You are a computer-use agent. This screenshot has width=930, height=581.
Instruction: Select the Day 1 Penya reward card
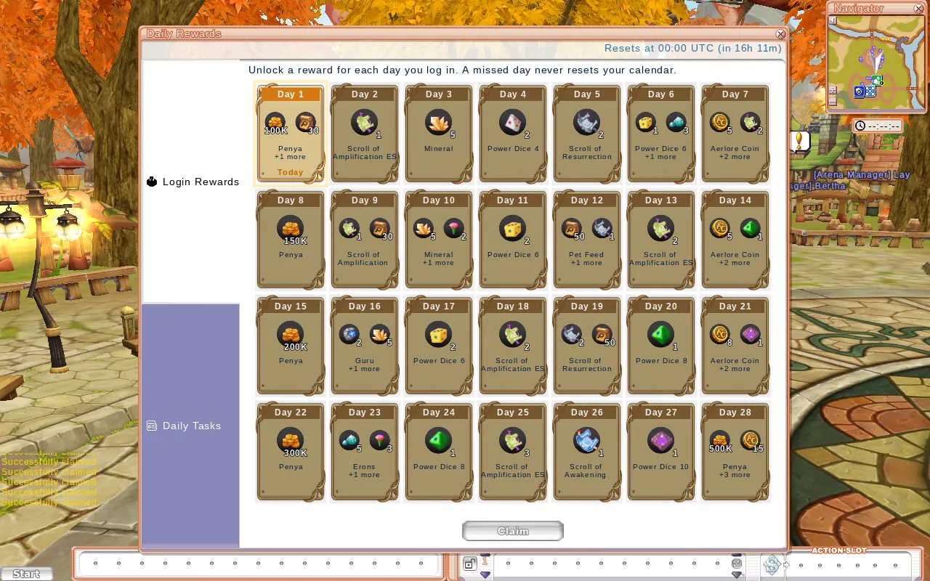coord(291,134)
